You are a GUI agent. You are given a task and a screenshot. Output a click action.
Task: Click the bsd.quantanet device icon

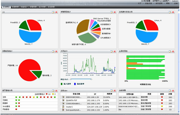(63, 110)
